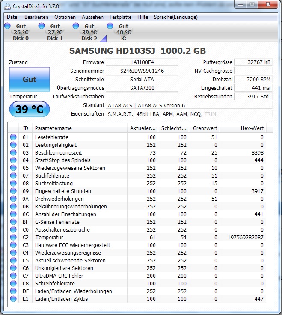Click the status orb for UltraDMA CRC Fehler
Image resolution: width=282 pixels, height=315 pixels.
[13, 276]
